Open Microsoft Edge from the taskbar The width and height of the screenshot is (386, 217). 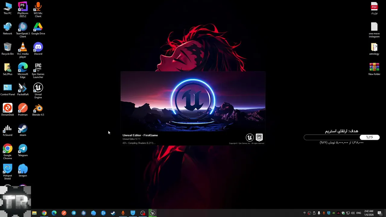tap(54, 213)
